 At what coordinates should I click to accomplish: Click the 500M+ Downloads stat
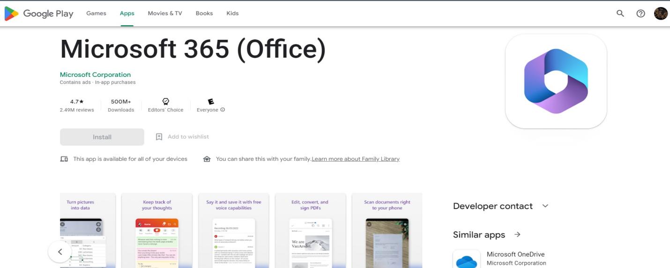point(121,105)
